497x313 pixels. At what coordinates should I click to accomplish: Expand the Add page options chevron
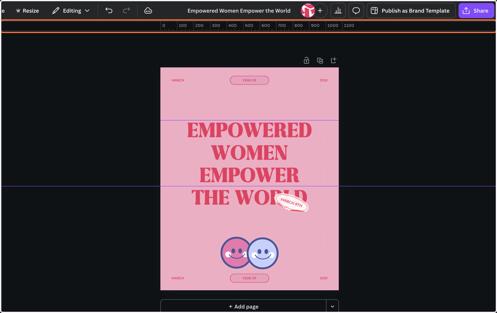pyautogui.click(x=333, y=306)
